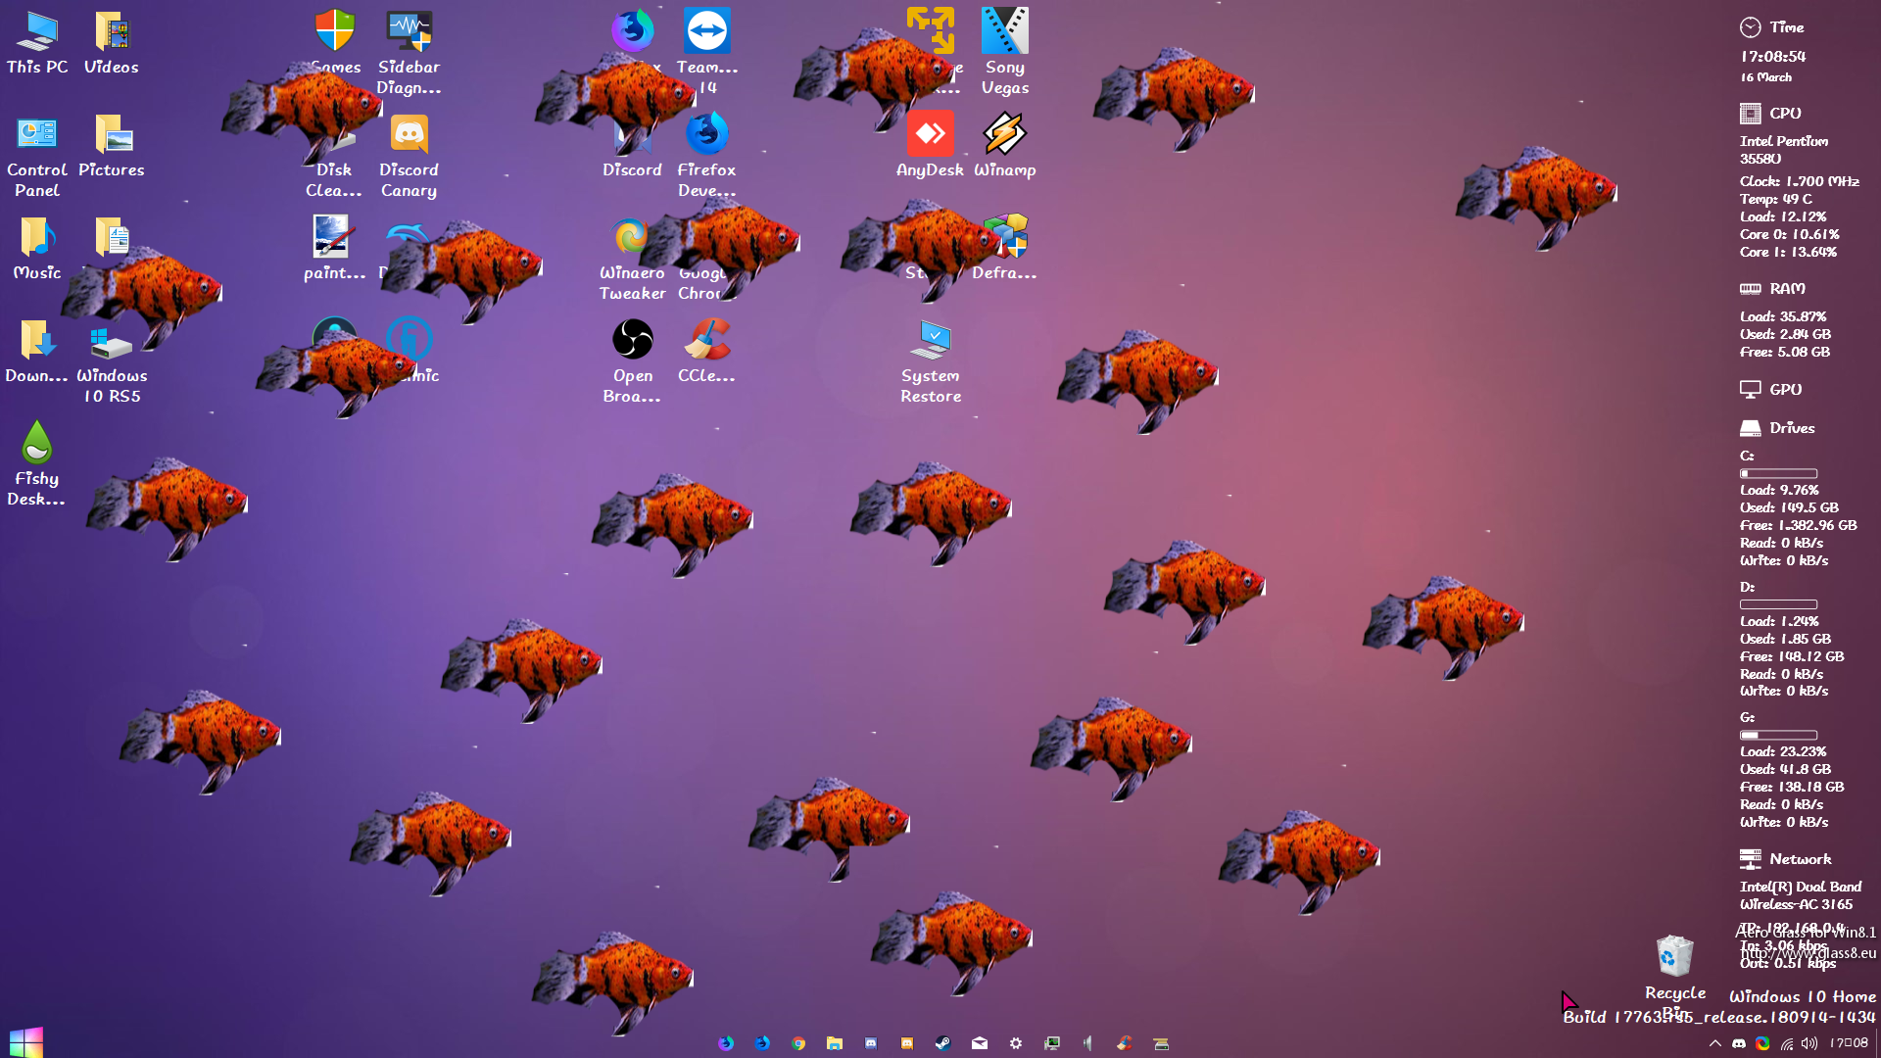Image resolution: width=1881 pixels, height=1058 pixels.
Task: Click the 'Temp: 49 C' reading
Action: click(1776, 199)
